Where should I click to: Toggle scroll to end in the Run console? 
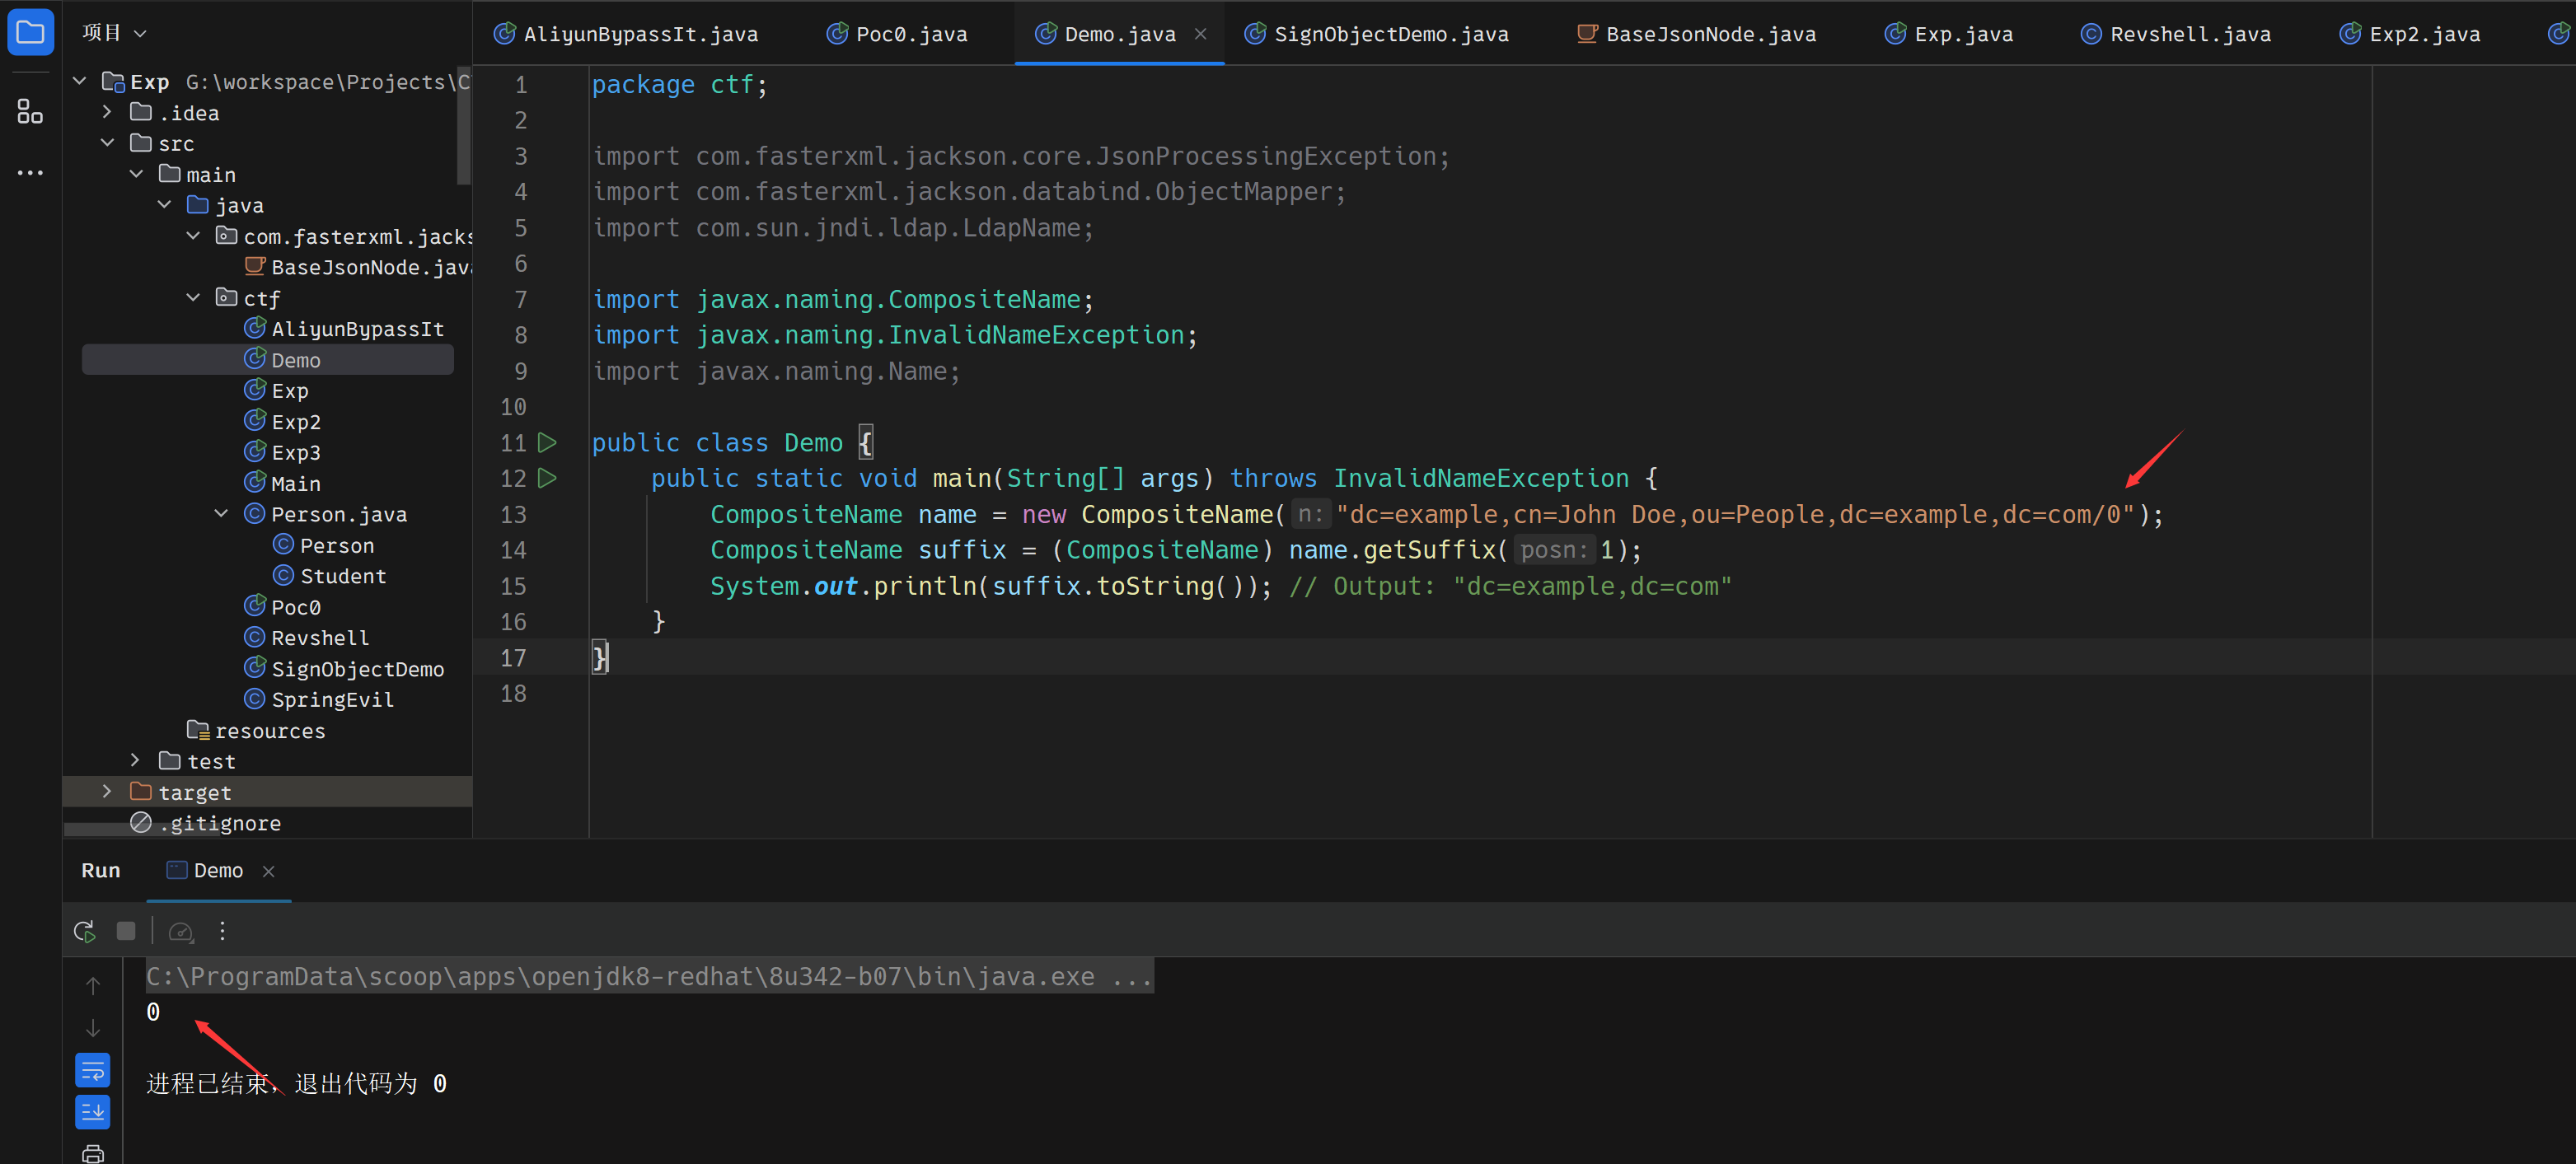(x=93, y=1111)
